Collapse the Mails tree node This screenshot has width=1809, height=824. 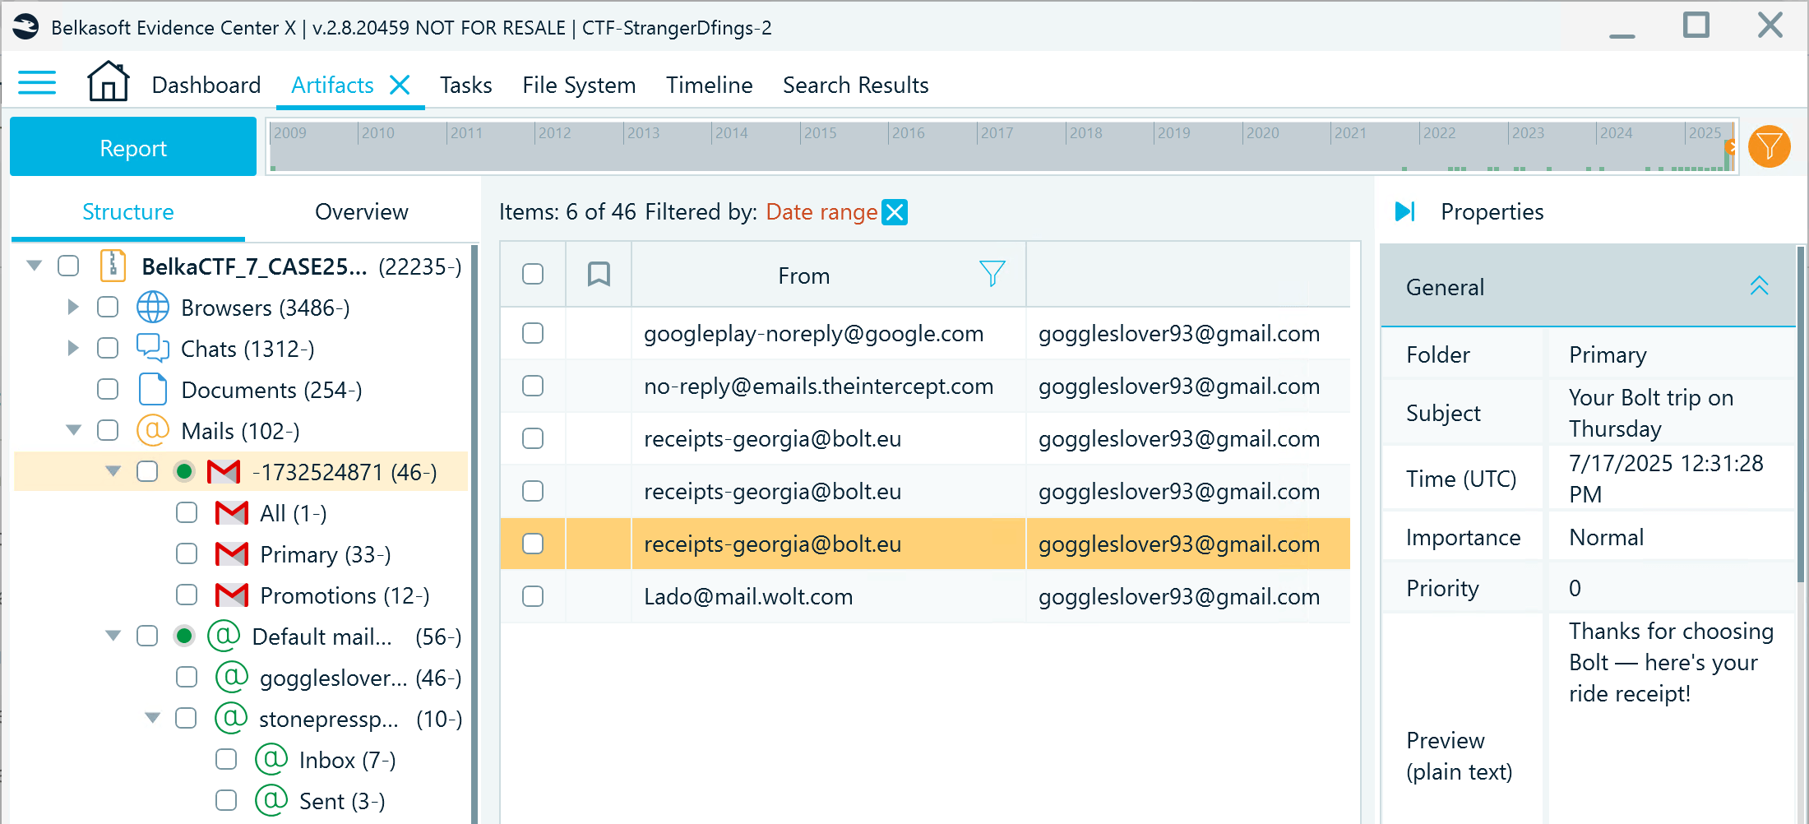[x=74, y=430]
